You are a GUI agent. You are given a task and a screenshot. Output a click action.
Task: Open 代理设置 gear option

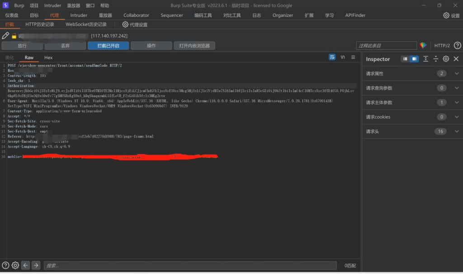tap(135, 24)
